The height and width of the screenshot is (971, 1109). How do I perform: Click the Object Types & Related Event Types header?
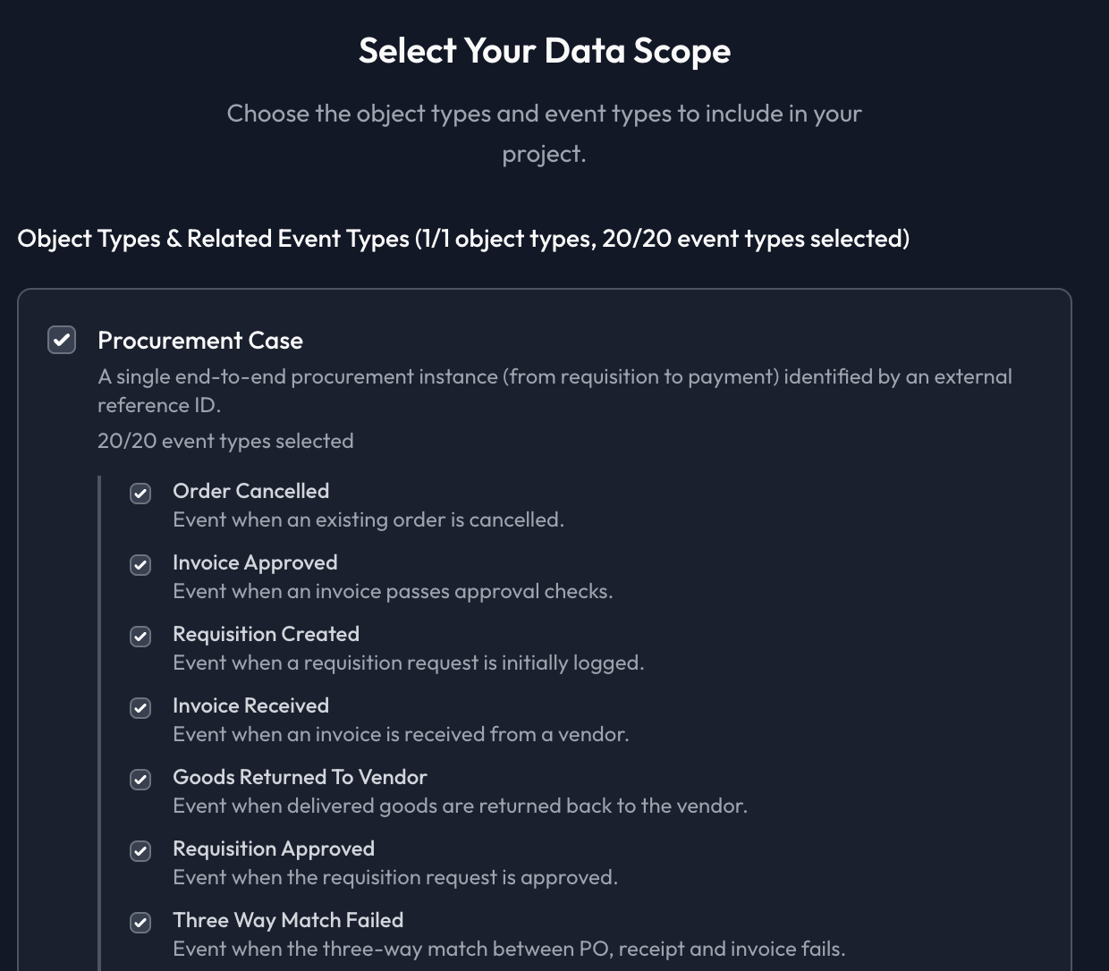click(463, 239)
